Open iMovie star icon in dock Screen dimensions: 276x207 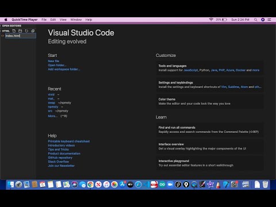(x=210, y=185)
